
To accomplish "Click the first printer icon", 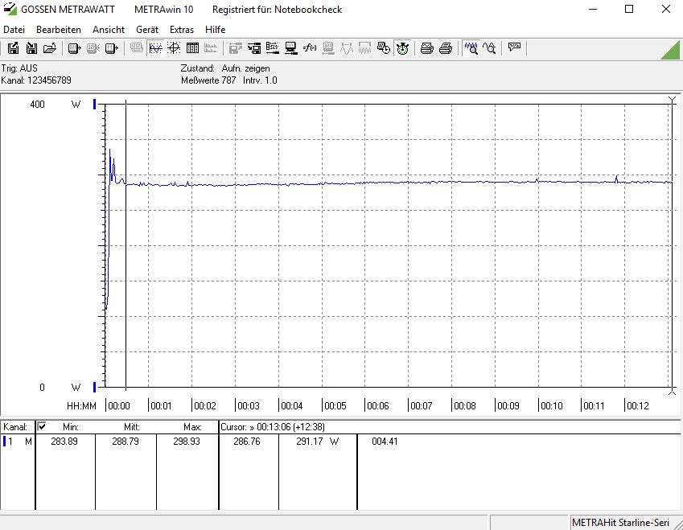I will [x=427, y=48].
